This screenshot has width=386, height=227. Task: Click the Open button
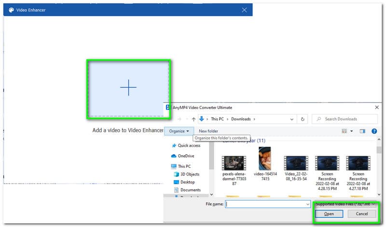(329, 214)
